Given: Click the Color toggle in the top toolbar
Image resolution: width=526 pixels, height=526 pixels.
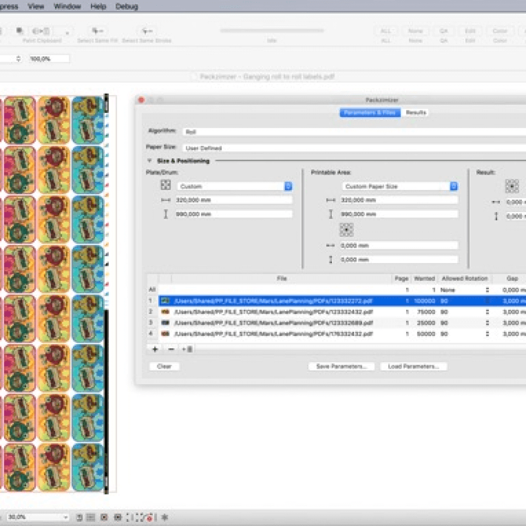Looking at the screenshot, I should [x=499, y=31].
